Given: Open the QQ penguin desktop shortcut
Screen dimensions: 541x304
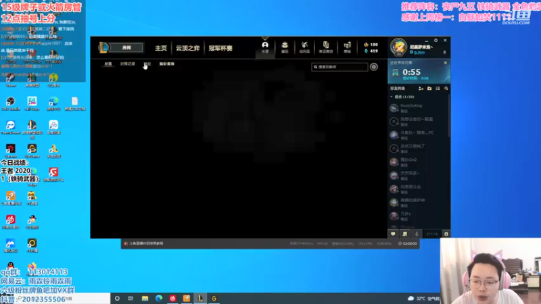Looking at the screenshot, I should [x=11, y=266].
